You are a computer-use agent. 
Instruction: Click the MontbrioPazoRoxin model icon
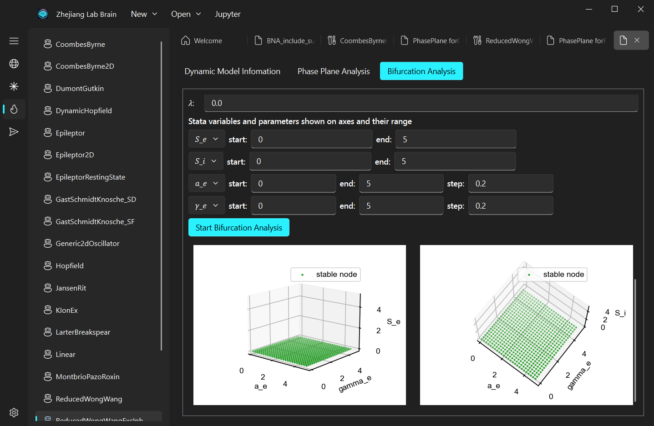[x=48, y=376]
